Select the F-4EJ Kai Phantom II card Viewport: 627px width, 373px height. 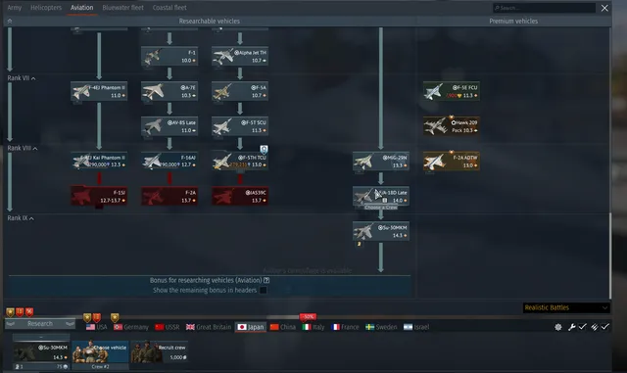coord(99,162)
